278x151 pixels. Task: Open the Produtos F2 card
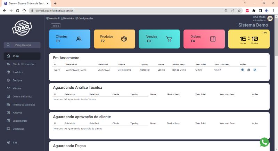click(114, 39)
